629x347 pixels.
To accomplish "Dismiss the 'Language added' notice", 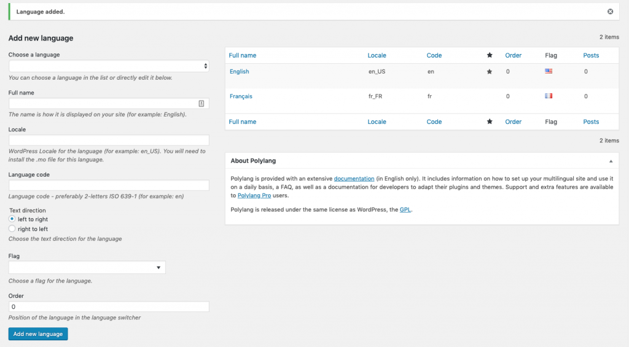I will click(610, 12).
